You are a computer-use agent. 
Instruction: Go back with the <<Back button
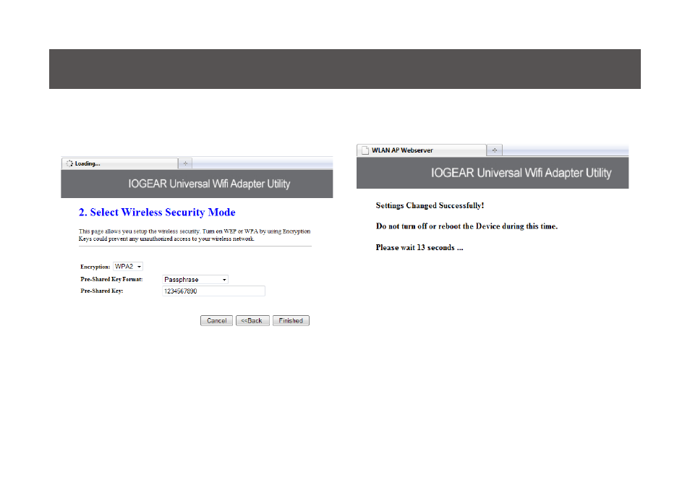[252, 321]
